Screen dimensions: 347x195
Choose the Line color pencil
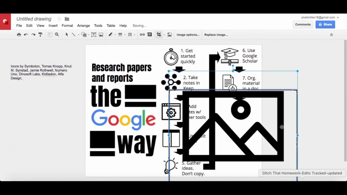[110, 35]
